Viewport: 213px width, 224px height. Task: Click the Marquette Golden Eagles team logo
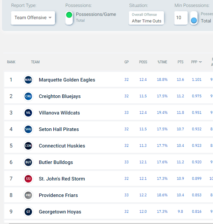[28, 80]
